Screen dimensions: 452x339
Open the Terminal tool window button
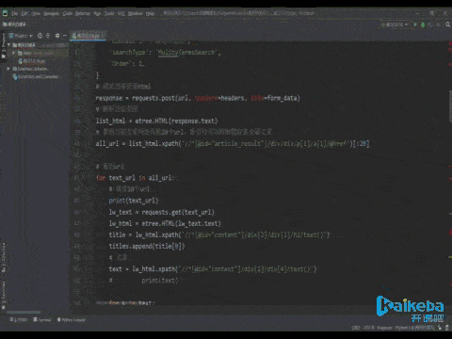coord(41,320)
